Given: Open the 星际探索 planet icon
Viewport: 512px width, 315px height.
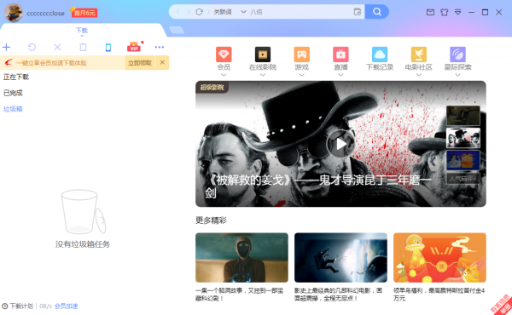Looking at the screenshot, I should (x=457, y=54).
